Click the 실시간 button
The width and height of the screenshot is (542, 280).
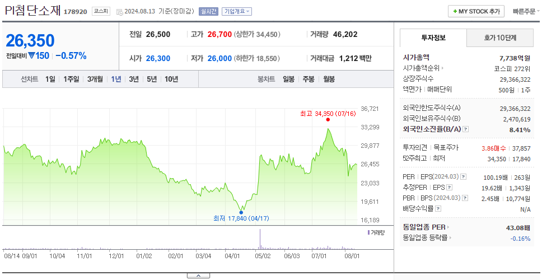click(x=208, y=11)
